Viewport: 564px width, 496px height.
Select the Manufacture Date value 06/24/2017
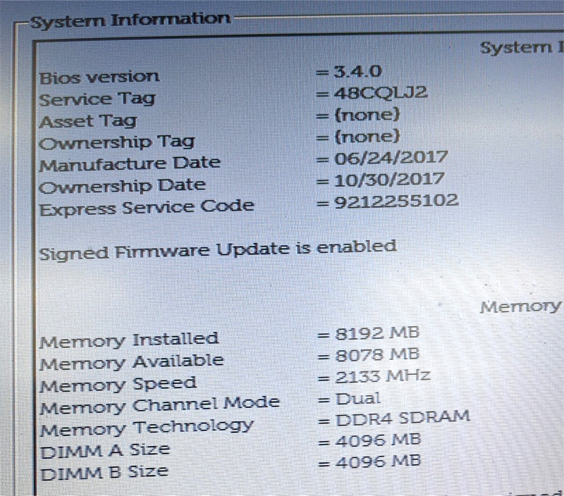point(391,158)
